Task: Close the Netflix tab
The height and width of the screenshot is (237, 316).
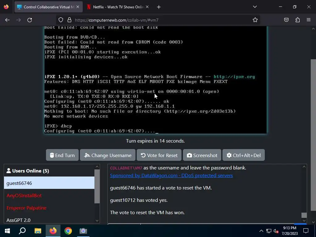Action: pyautogui.click(x=147, y=7)
